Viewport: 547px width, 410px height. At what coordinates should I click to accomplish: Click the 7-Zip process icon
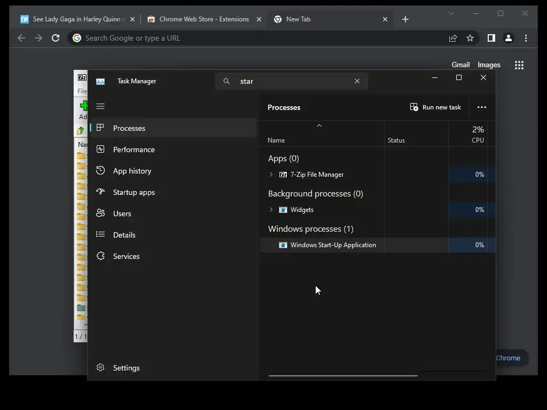(x=283, y=175)
